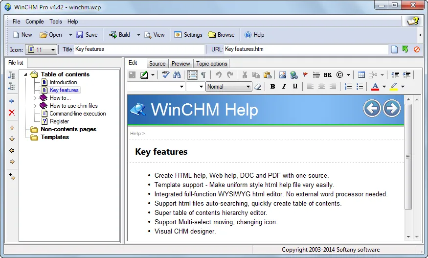Insert the copyright special character

pyautogui.click(x=339, y=74)
